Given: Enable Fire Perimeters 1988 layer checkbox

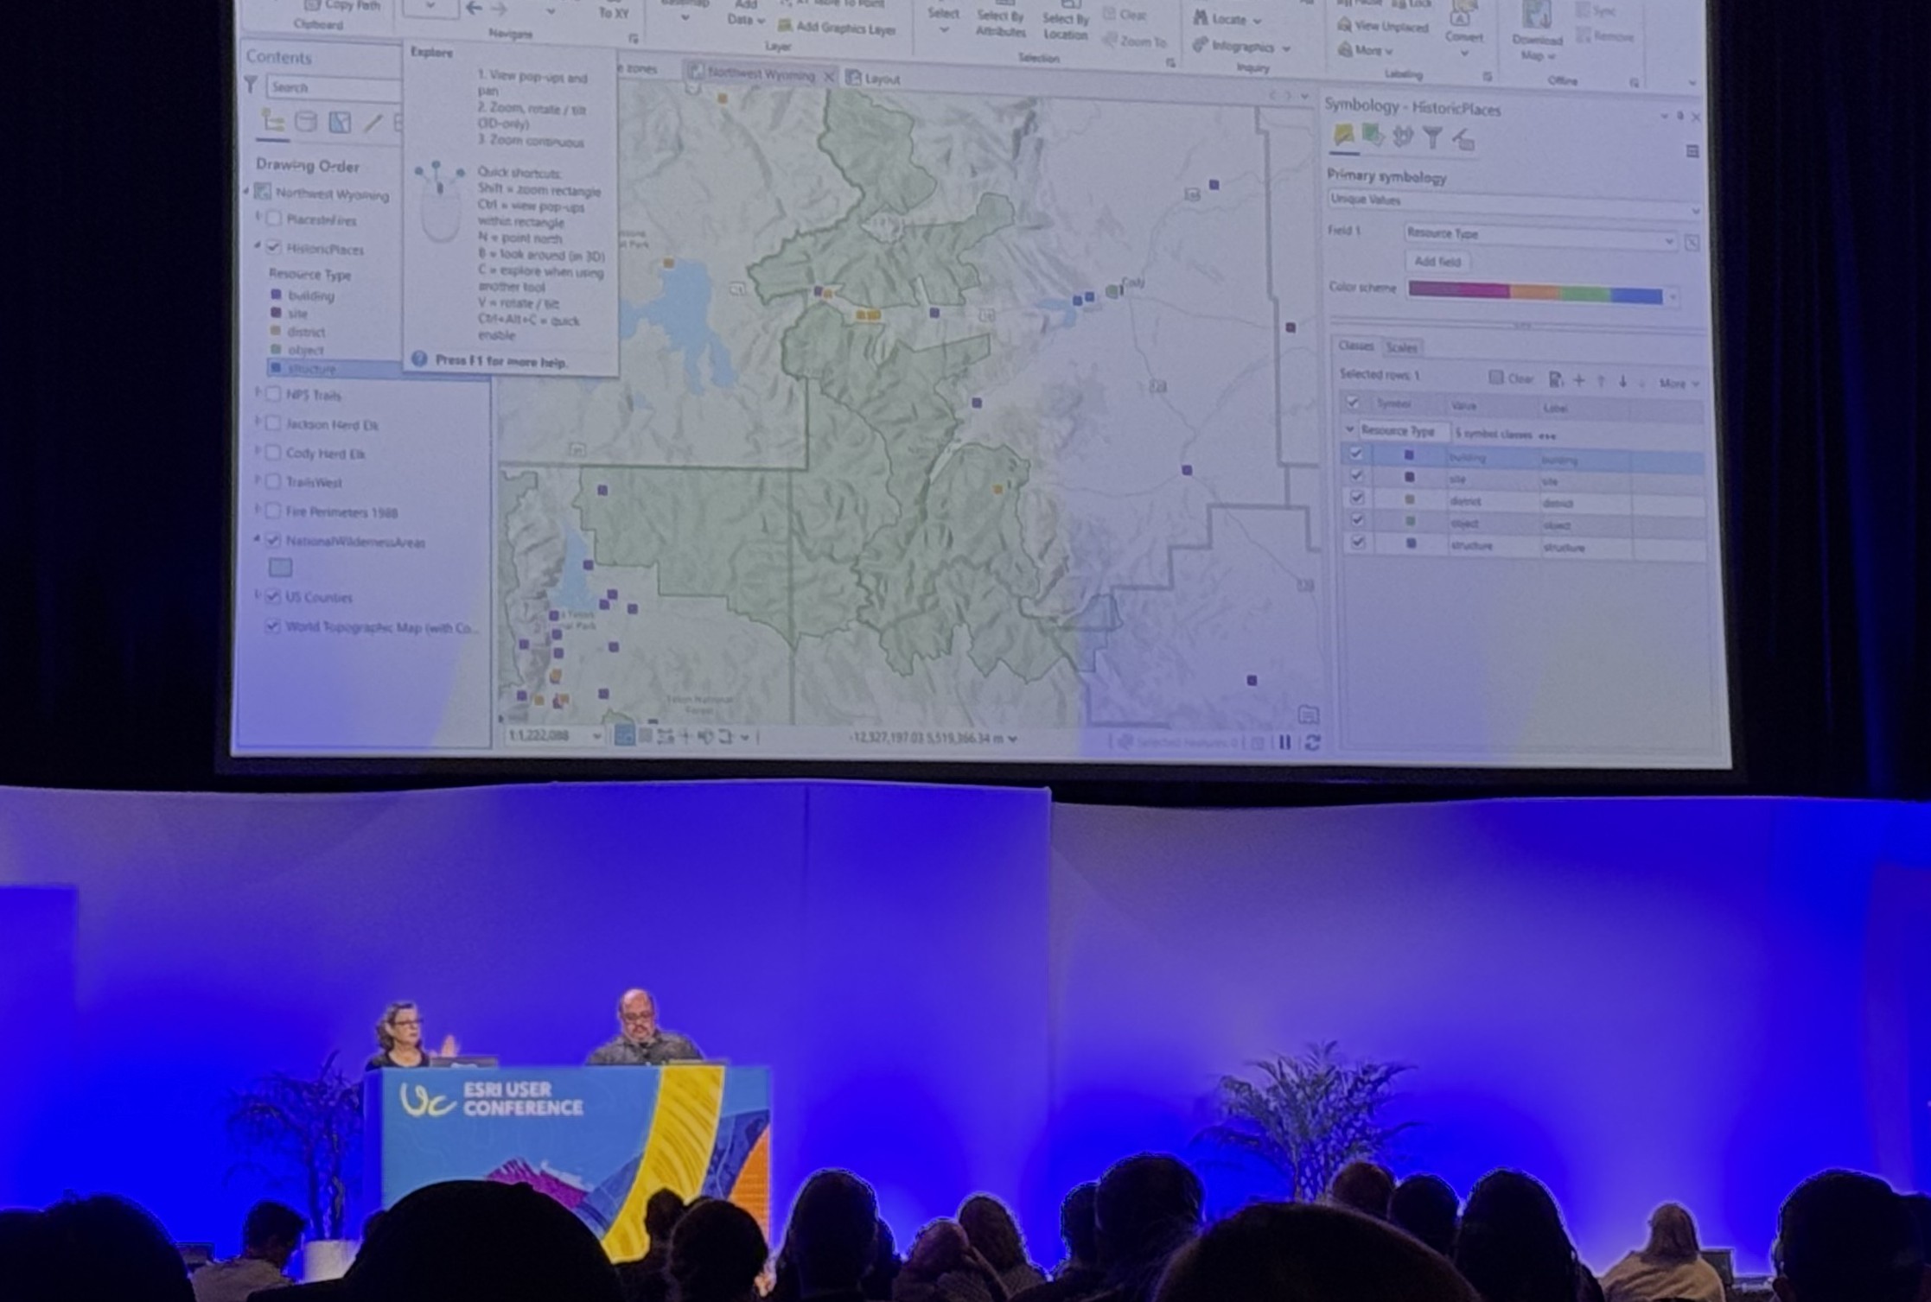Looking at the screenshot, I should [274, 511].
